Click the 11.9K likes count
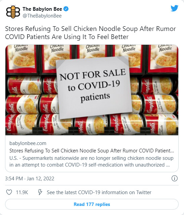The image size is (184, 215). coord(22,192)
